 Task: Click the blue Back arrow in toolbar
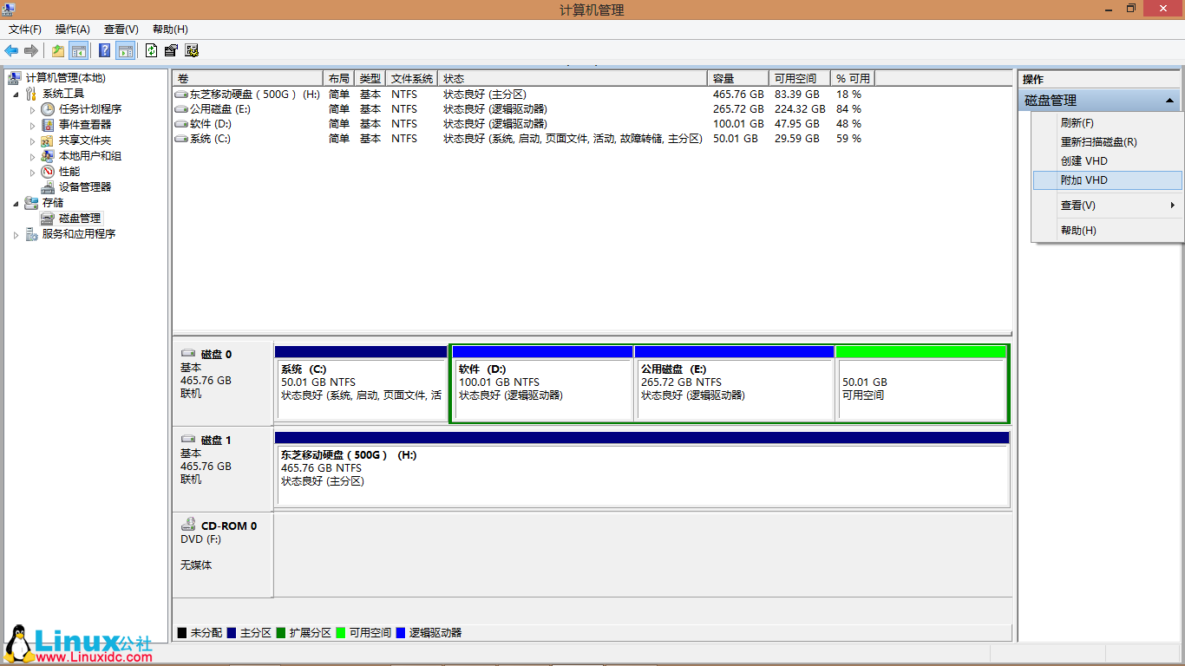coord(11,50)
